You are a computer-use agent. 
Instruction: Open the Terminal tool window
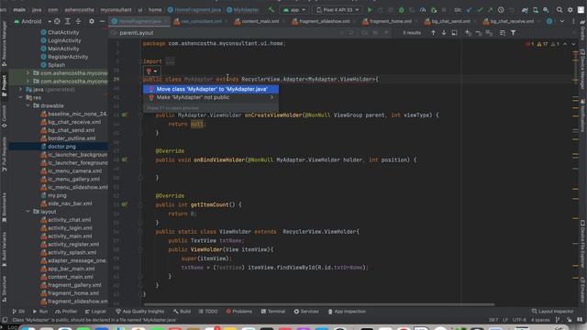click(273, 312)
